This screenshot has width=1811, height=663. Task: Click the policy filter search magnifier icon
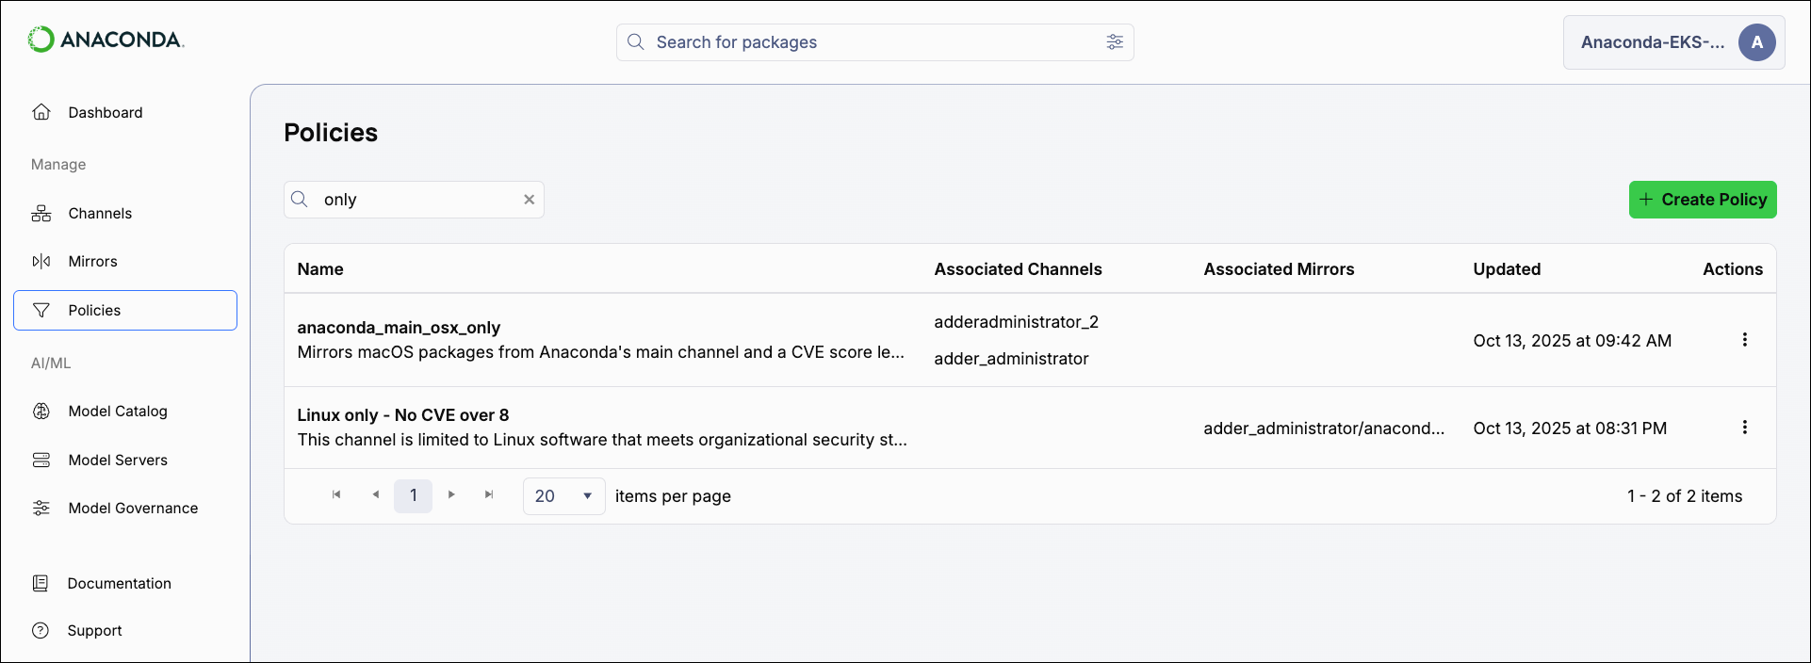(300, 200)
